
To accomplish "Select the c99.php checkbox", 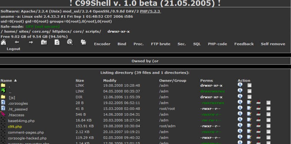I will coord(268,126).
